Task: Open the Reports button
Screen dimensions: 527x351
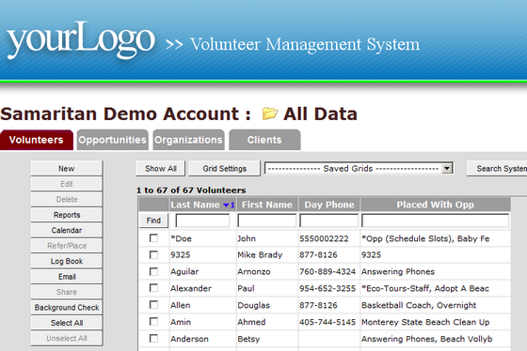Action: click(67, 215)
